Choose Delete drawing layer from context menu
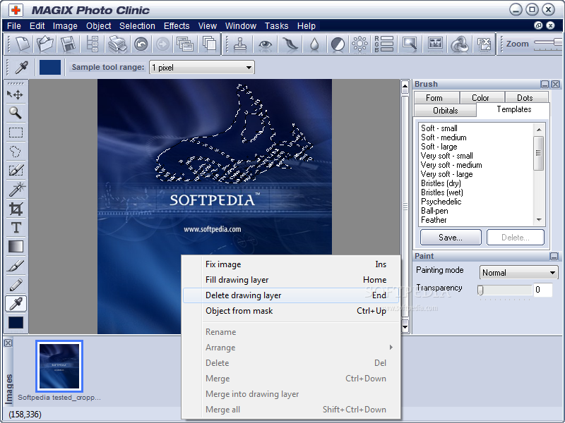This screenshot has width=565, height=423. click(291, 295)
